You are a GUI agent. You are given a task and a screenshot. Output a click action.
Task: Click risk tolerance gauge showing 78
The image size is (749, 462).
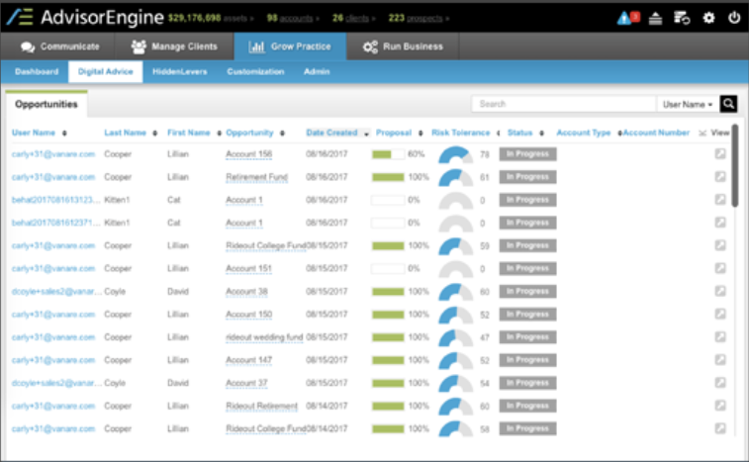(456, 154)
